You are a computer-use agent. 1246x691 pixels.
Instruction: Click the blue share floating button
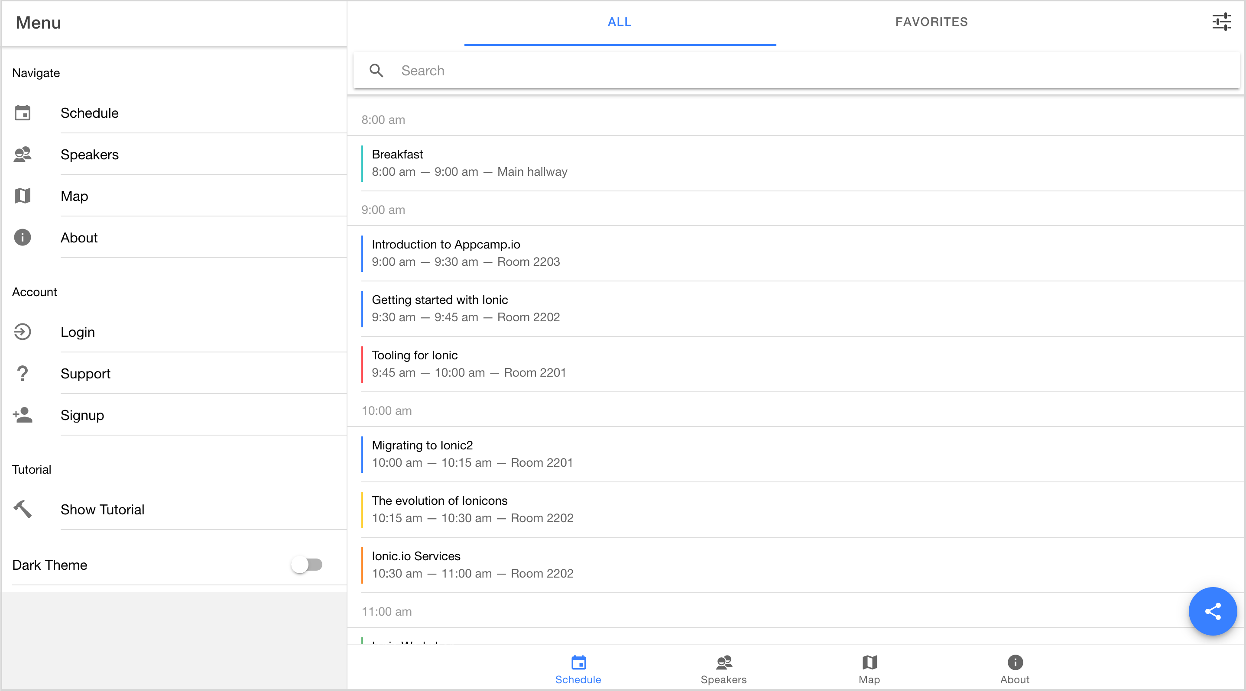(x=1212, y=611)
